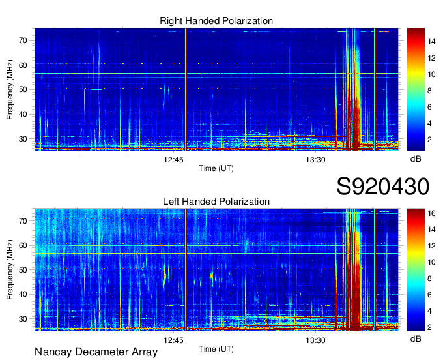Click the 4 value on the lower color bar
This screenshot has width=443, height=360.
[x=429, y=311]
